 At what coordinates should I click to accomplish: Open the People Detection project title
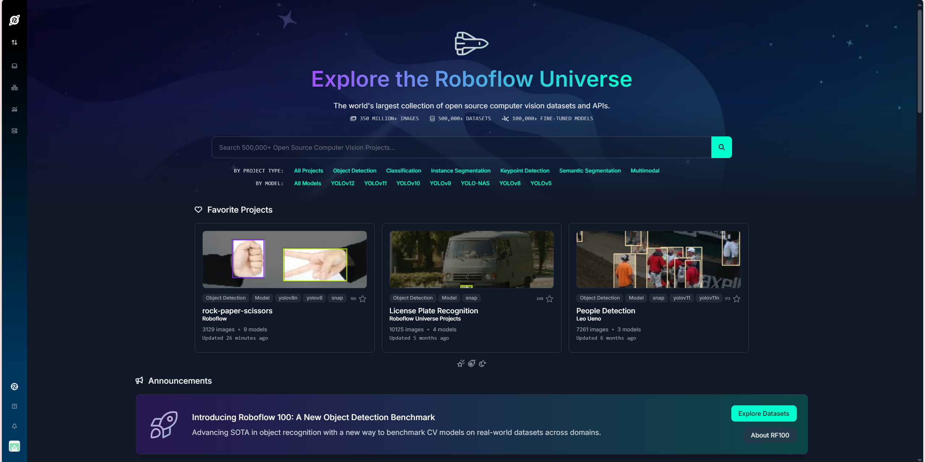pyautogui.click(x=606, y=310)
